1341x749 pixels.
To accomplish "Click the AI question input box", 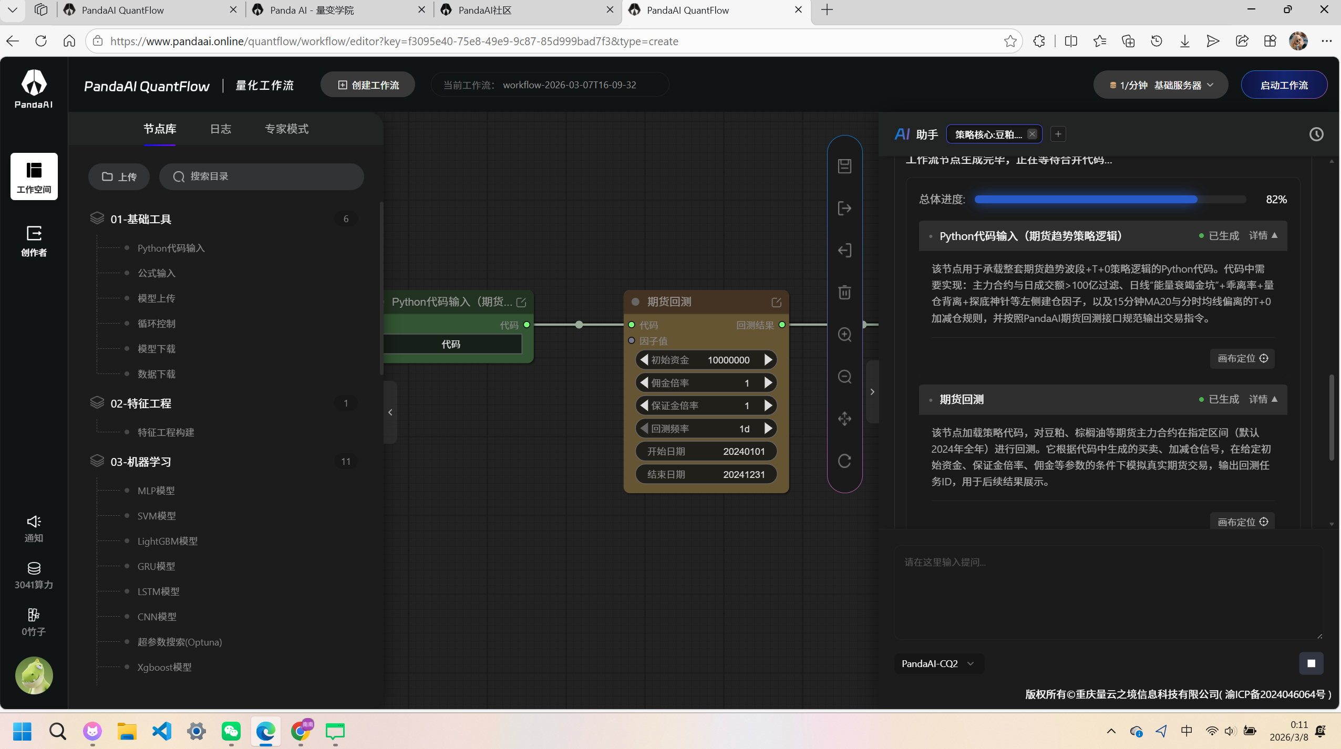I will (x=1109, y=592).
